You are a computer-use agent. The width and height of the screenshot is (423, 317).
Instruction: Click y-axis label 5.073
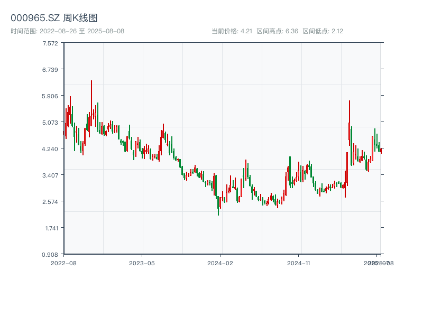pos(50,123)
